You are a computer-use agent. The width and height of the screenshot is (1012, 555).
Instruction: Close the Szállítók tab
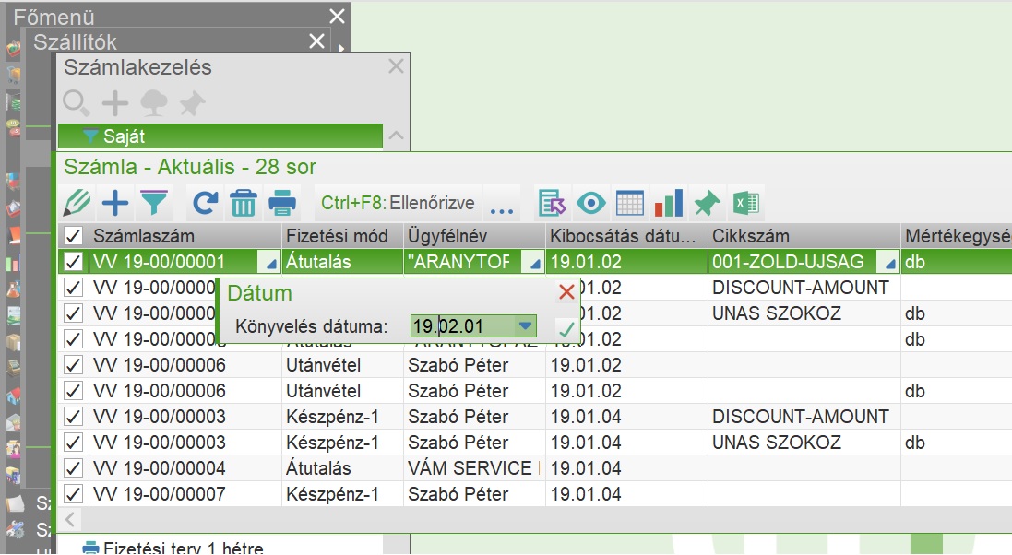317,41
